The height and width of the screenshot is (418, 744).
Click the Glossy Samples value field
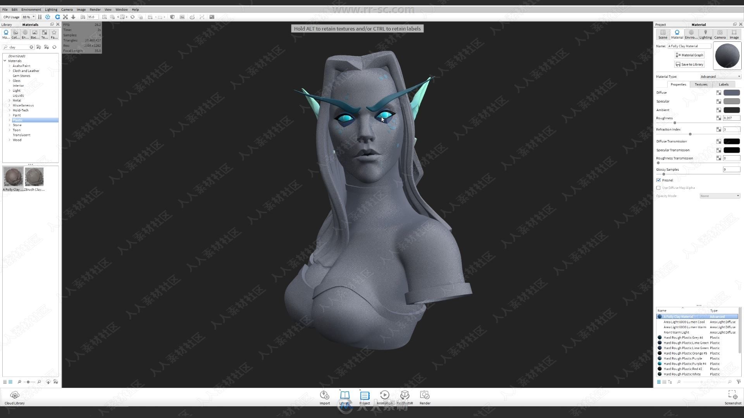[x=731, y=170]
